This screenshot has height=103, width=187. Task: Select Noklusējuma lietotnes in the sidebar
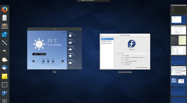pos(107,41)
